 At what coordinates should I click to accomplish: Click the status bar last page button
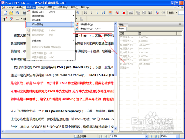(x=157, y=136)
